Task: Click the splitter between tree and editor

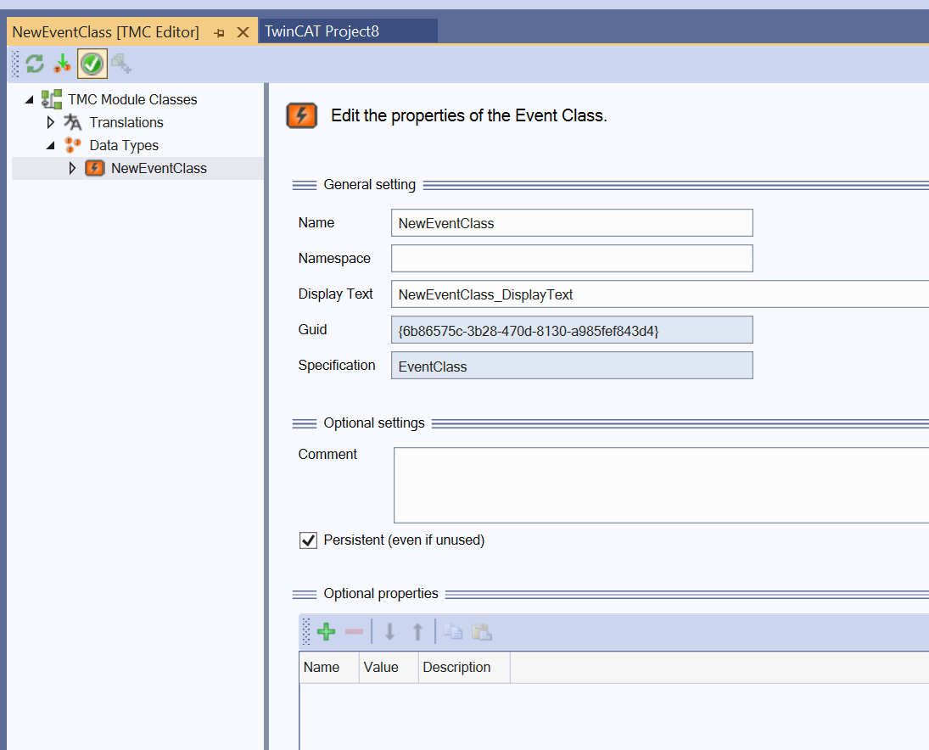Action: coord(266,417)
